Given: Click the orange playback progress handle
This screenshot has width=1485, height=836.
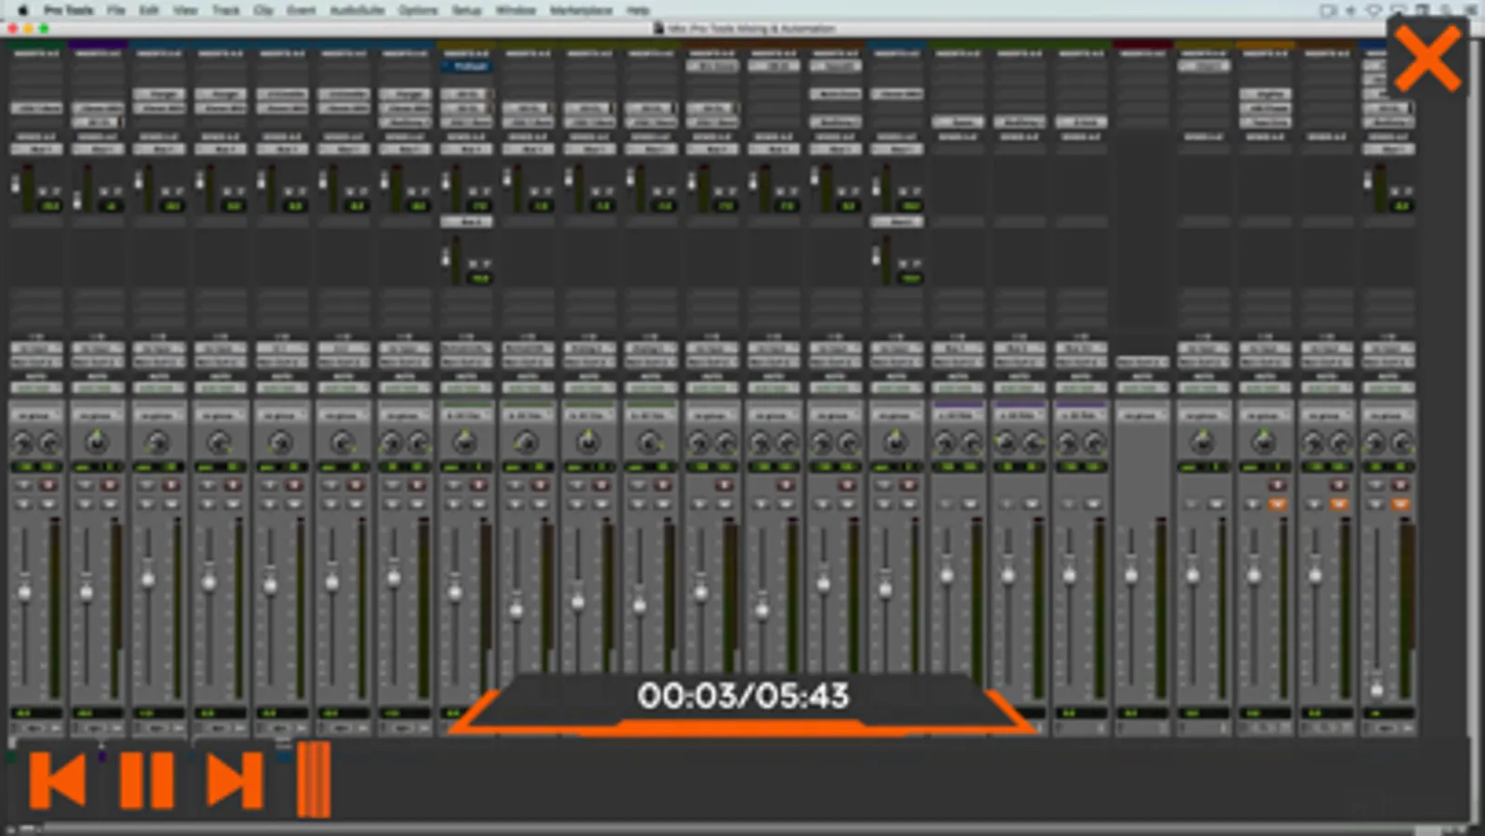Looking at the screenshot, I should point(314,779).
